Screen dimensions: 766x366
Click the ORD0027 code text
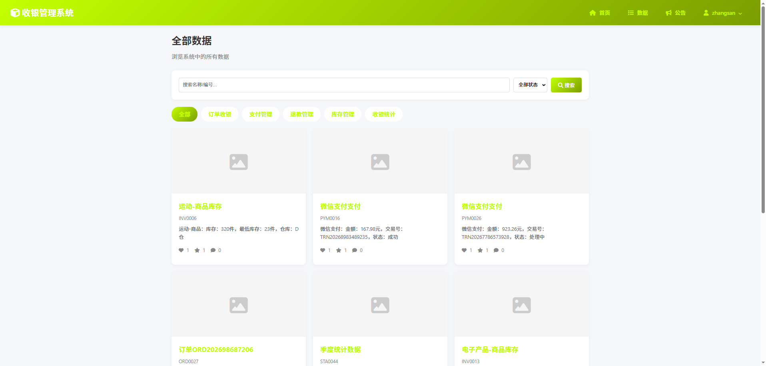coord(188,362)
